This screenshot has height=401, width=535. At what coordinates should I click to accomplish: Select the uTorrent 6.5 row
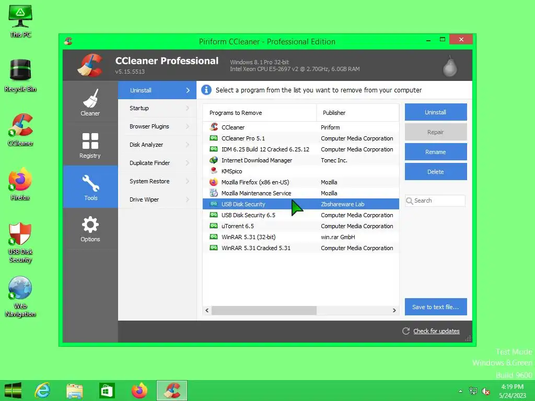pyautogui.click(x=301, y=226)
